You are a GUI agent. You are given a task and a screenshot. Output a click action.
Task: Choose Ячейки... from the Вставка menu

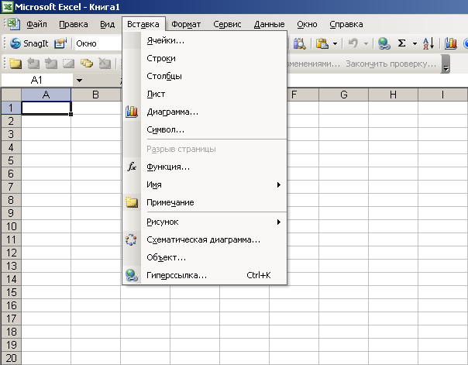tap(205, 40)
